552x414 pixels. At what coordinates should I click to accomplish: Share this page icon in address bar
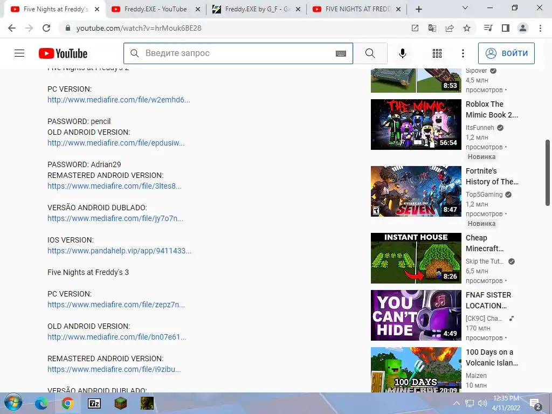click(450, 28)
